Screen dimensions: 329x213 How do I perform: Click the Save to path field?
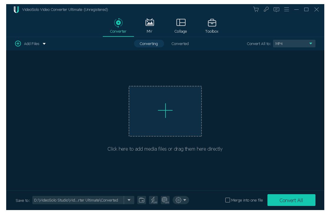pyautogui.click(x=78, y=200)
